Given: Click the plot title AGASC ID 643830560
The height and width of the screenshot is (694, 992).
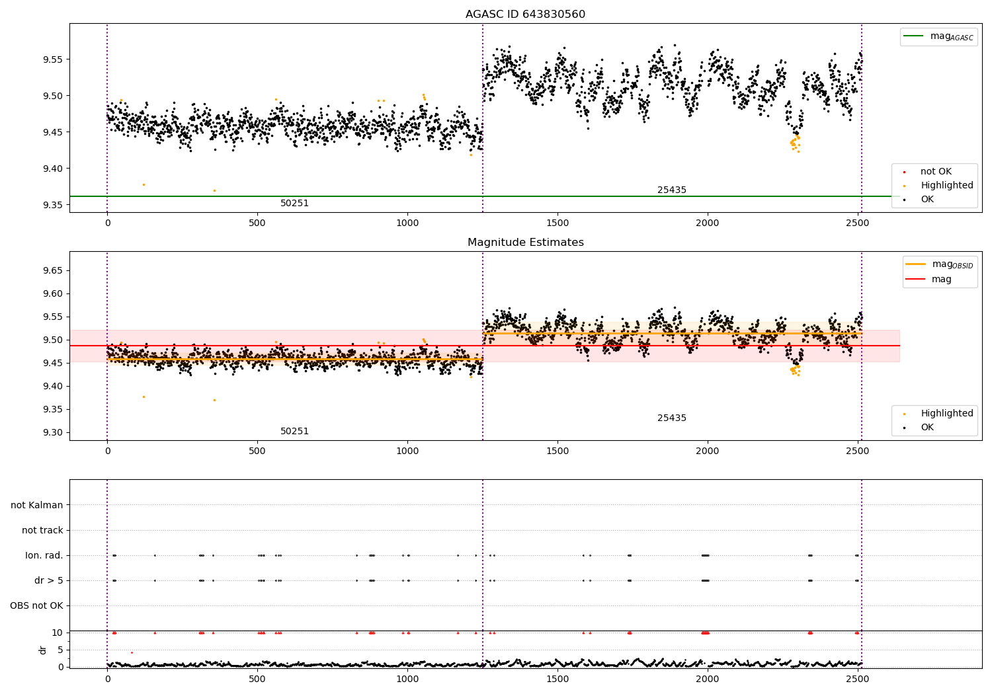Looking at the screenshot, I should point(525,15).
